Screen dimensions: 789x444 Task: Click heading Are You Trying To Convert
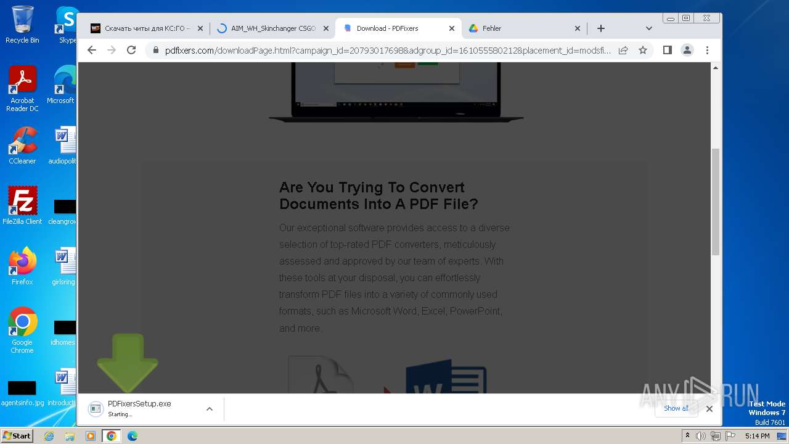pyautogui.click(x=378, y=195)
